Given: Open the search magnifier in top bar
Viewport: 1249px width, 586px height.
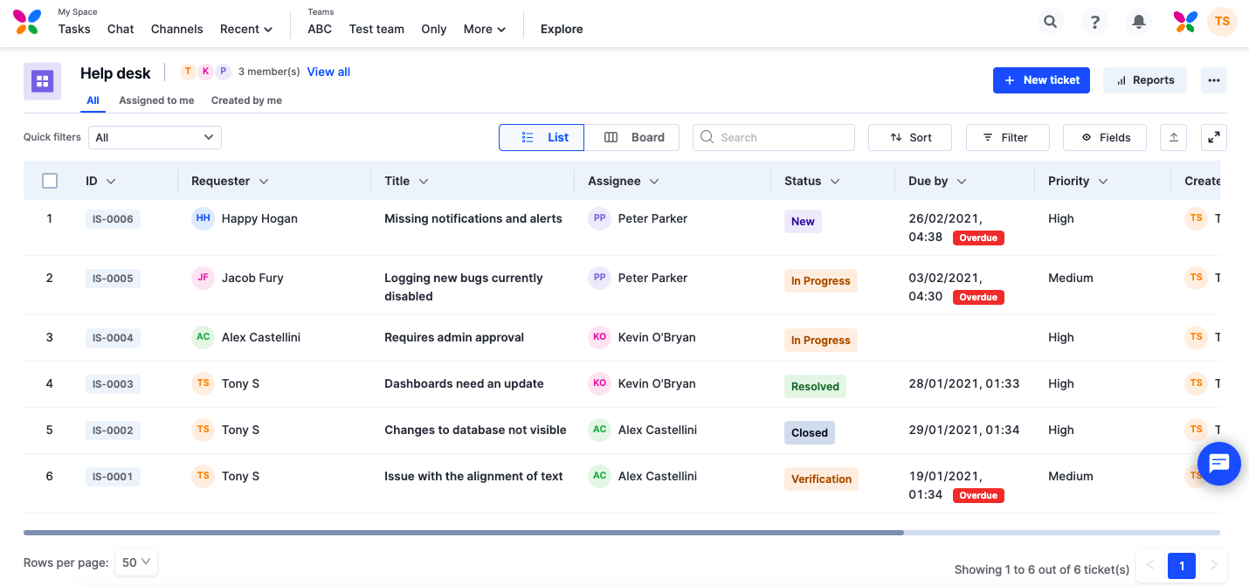Looking at the screenshot, I should [x=1051, y=22].
